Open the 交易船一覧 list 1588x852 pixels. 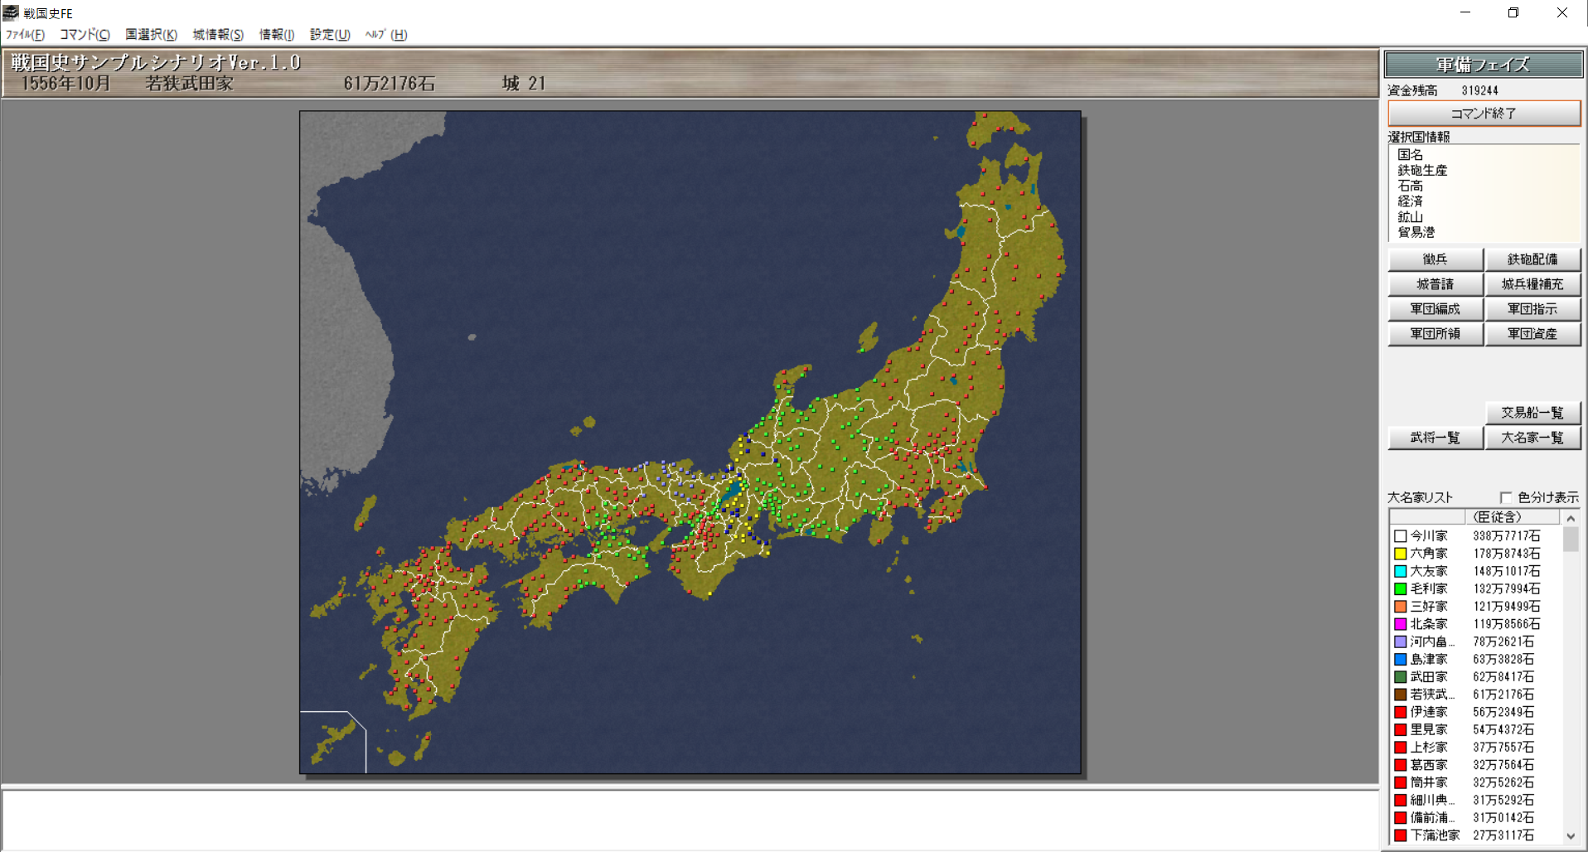1532,413
